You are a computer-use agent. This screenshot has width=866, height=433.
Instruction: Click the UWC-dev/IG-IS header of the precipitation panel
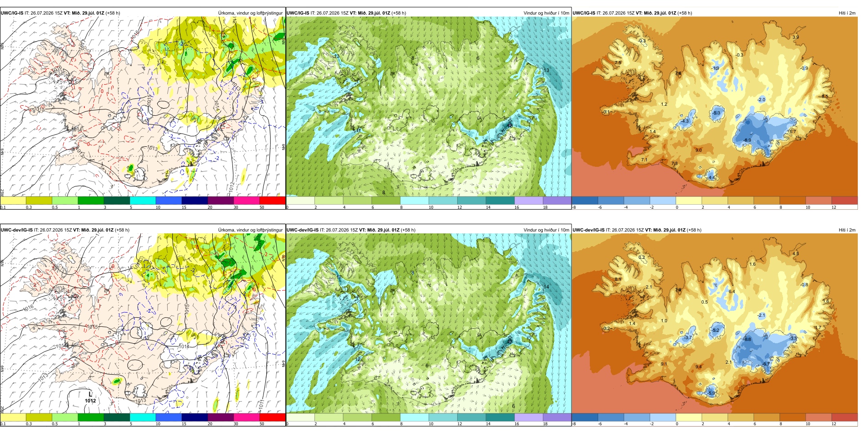(17, 230)
